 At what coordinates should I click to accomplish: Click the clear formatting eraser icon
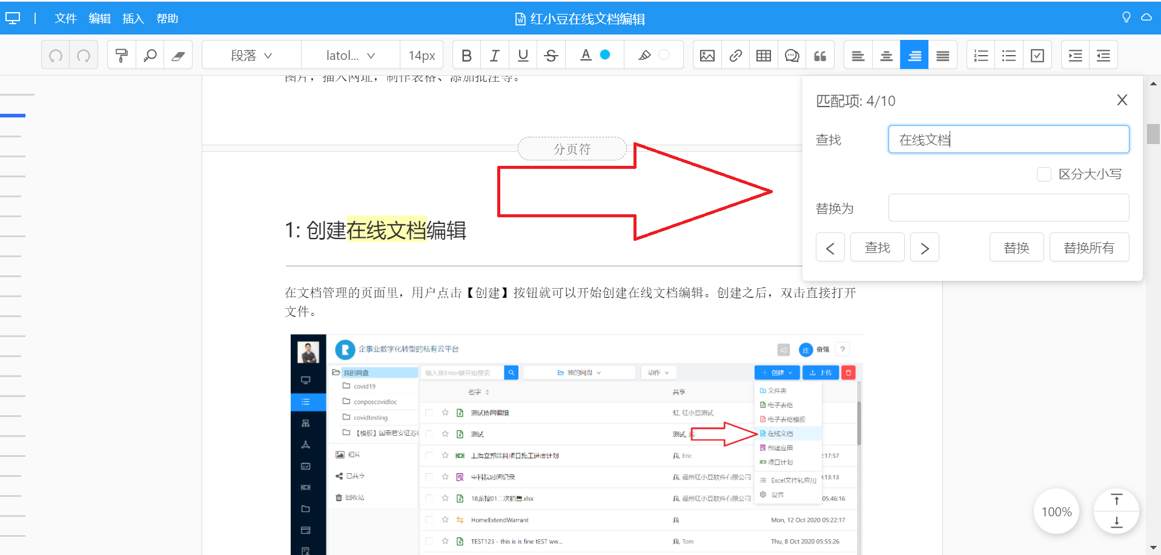[178, 56]
